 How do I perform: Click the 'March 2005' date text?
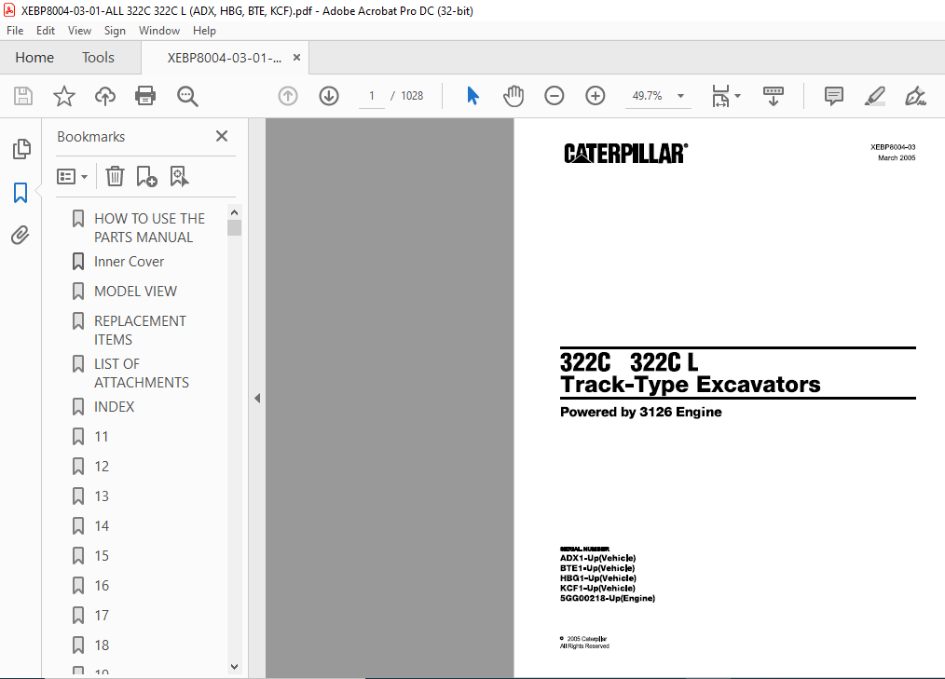coord(897,157)
